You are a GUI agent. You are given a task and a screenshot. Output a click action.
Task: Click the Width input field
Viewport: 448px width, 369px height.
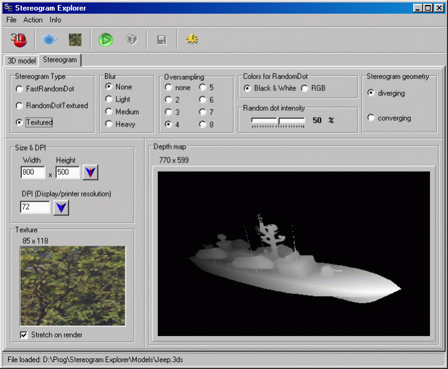coord(33,172)
